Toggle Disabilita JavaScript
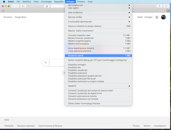Viewport: 171px width, 130px height. [98, 70]
